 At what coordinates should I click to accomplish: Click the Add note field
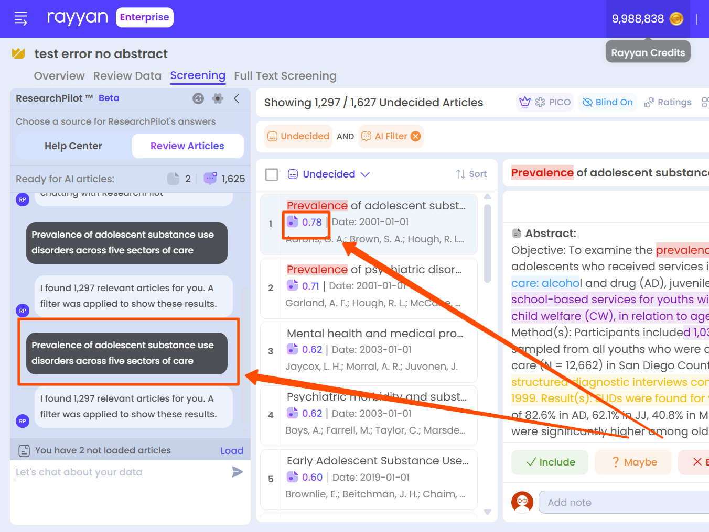click(624, 502)
